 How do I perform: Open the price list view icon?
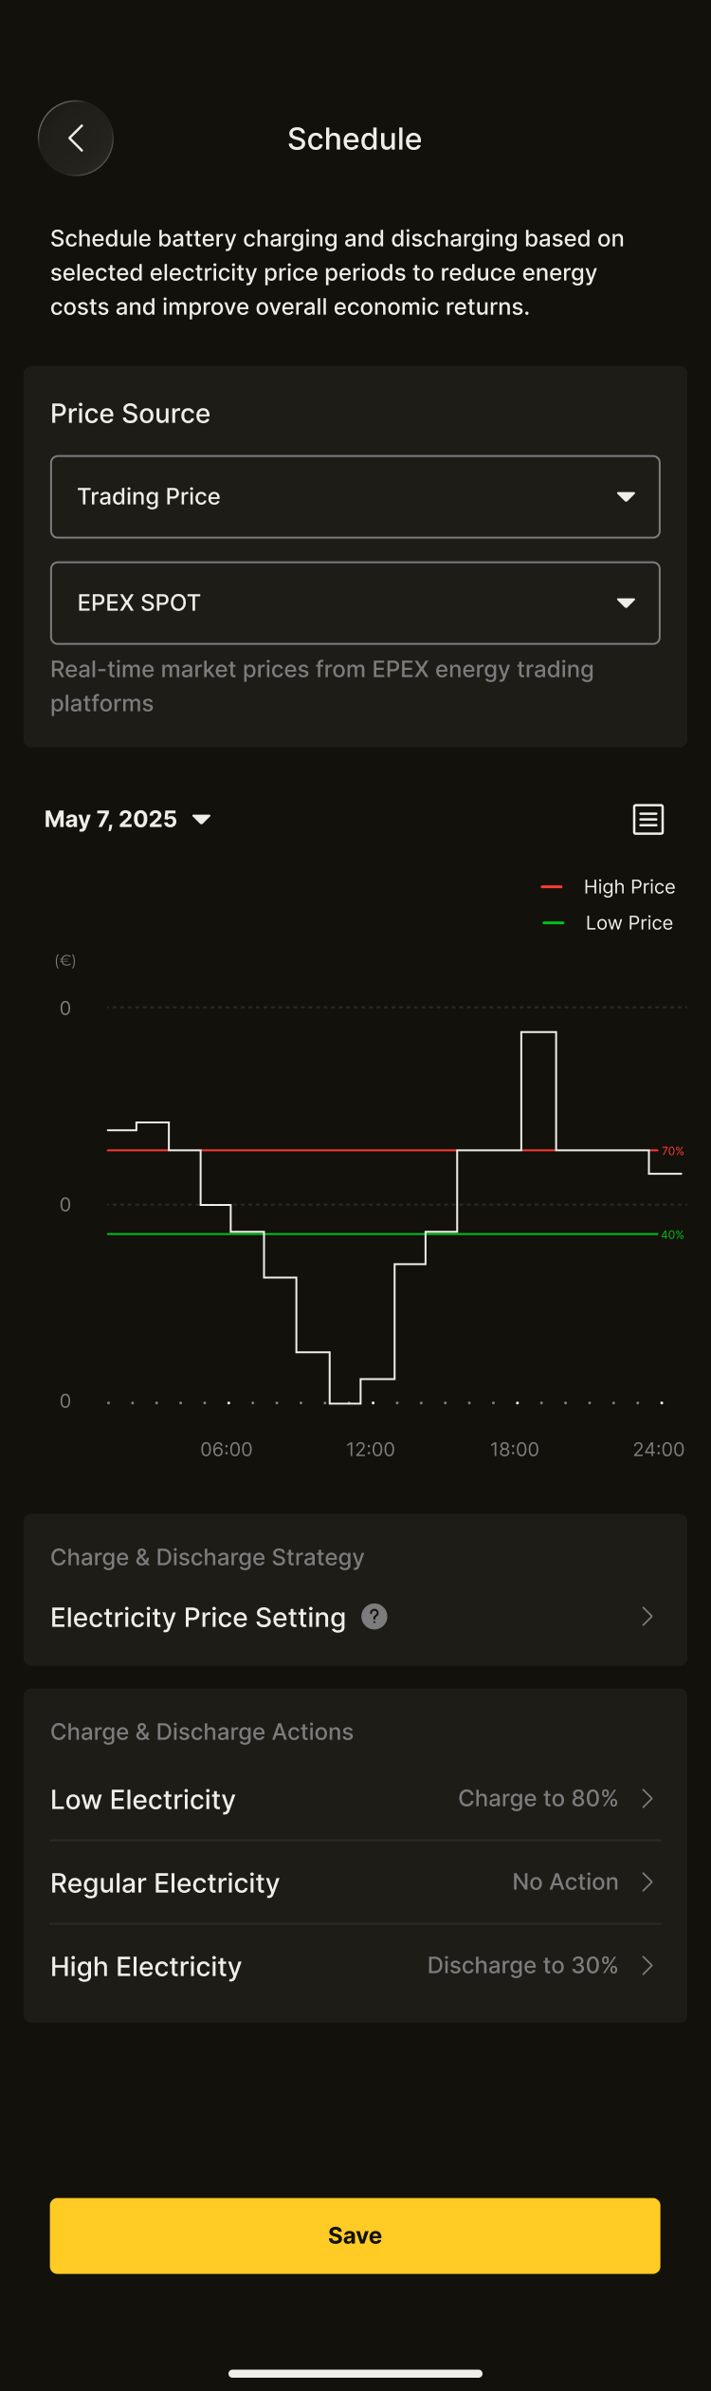pyautogui.click(x=648, y=819)
